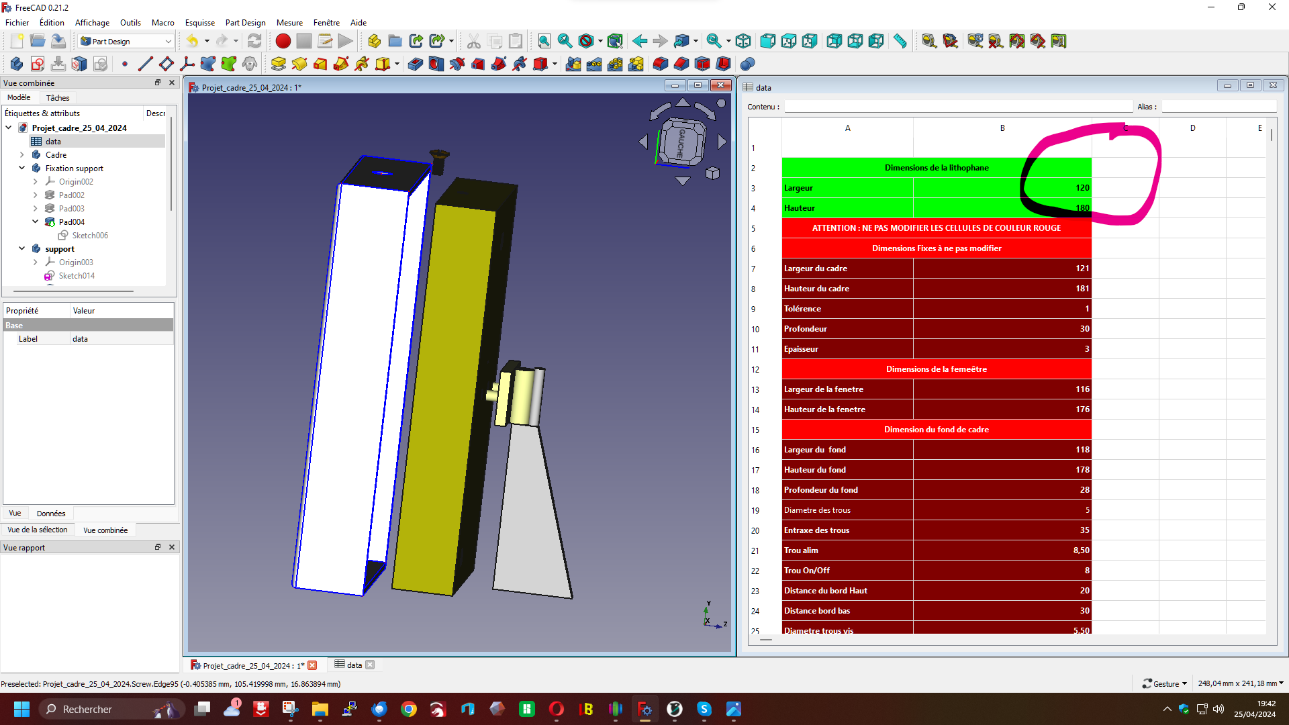Switch to the isometric view cube icon
Image resolution: width=1289 pixels, height=725 pixels.
(743, 41)
